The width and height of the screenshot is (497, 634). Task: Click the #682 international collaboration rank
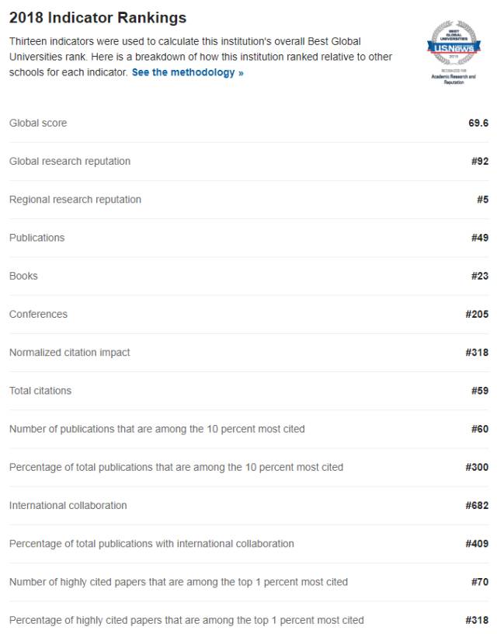tap(477, 506)
